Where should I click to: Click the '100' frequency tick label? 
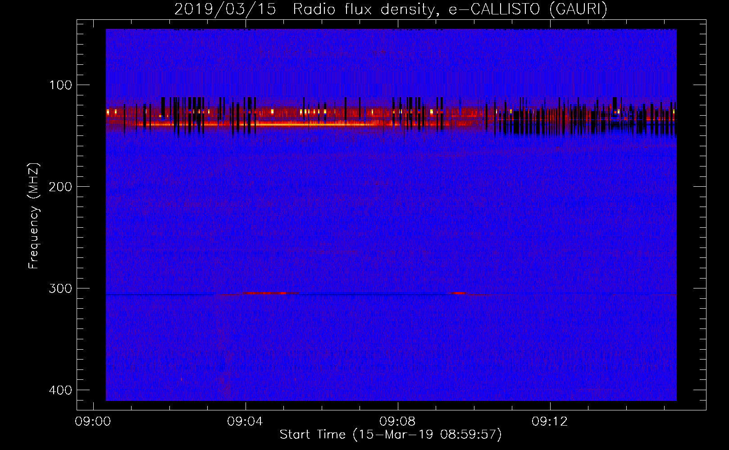coord(60,85)
